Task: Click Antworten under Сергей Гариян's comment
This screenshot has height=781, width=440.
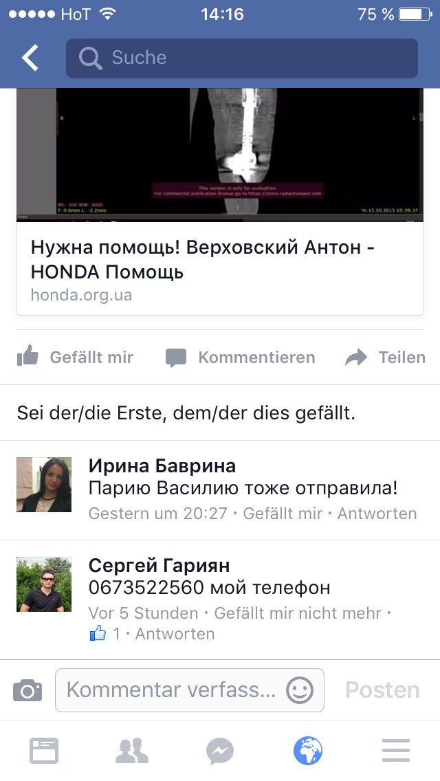Action: (x=175, y=634)
